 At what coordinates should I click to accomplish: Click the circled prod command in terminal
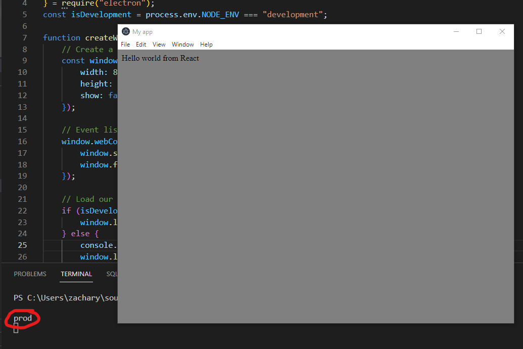click(22, 318)
